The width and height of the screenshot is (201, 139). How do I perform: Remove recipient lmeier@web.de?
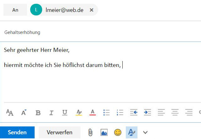[92, 10]
